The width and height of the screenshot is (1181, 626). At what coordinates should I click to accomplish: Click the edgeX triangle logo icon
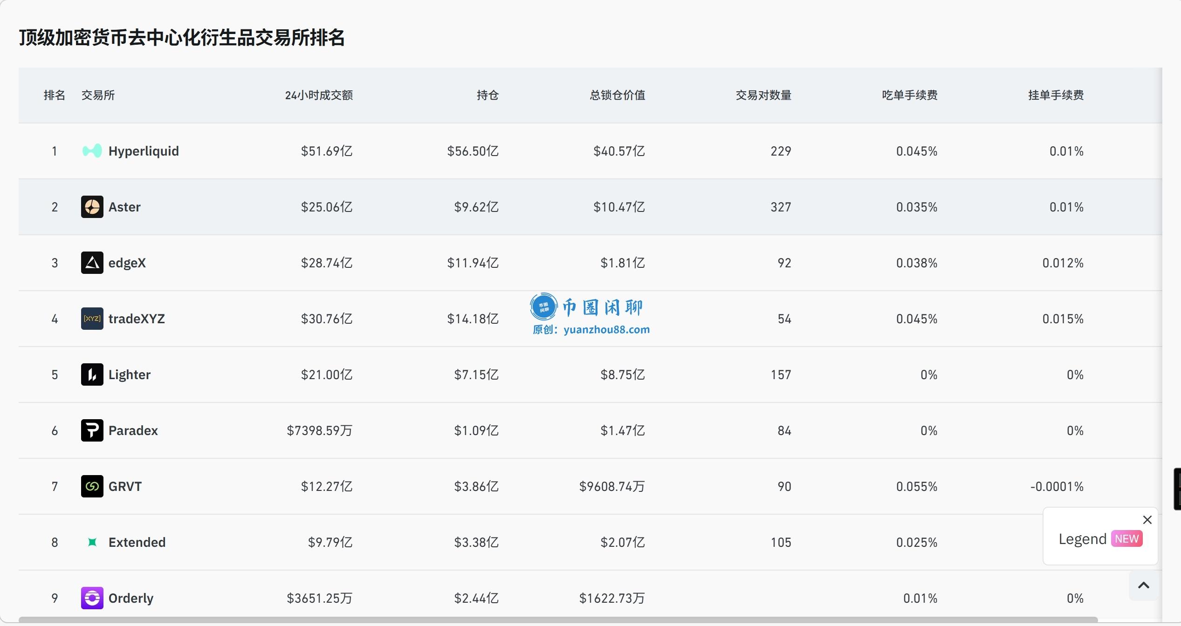92,263
